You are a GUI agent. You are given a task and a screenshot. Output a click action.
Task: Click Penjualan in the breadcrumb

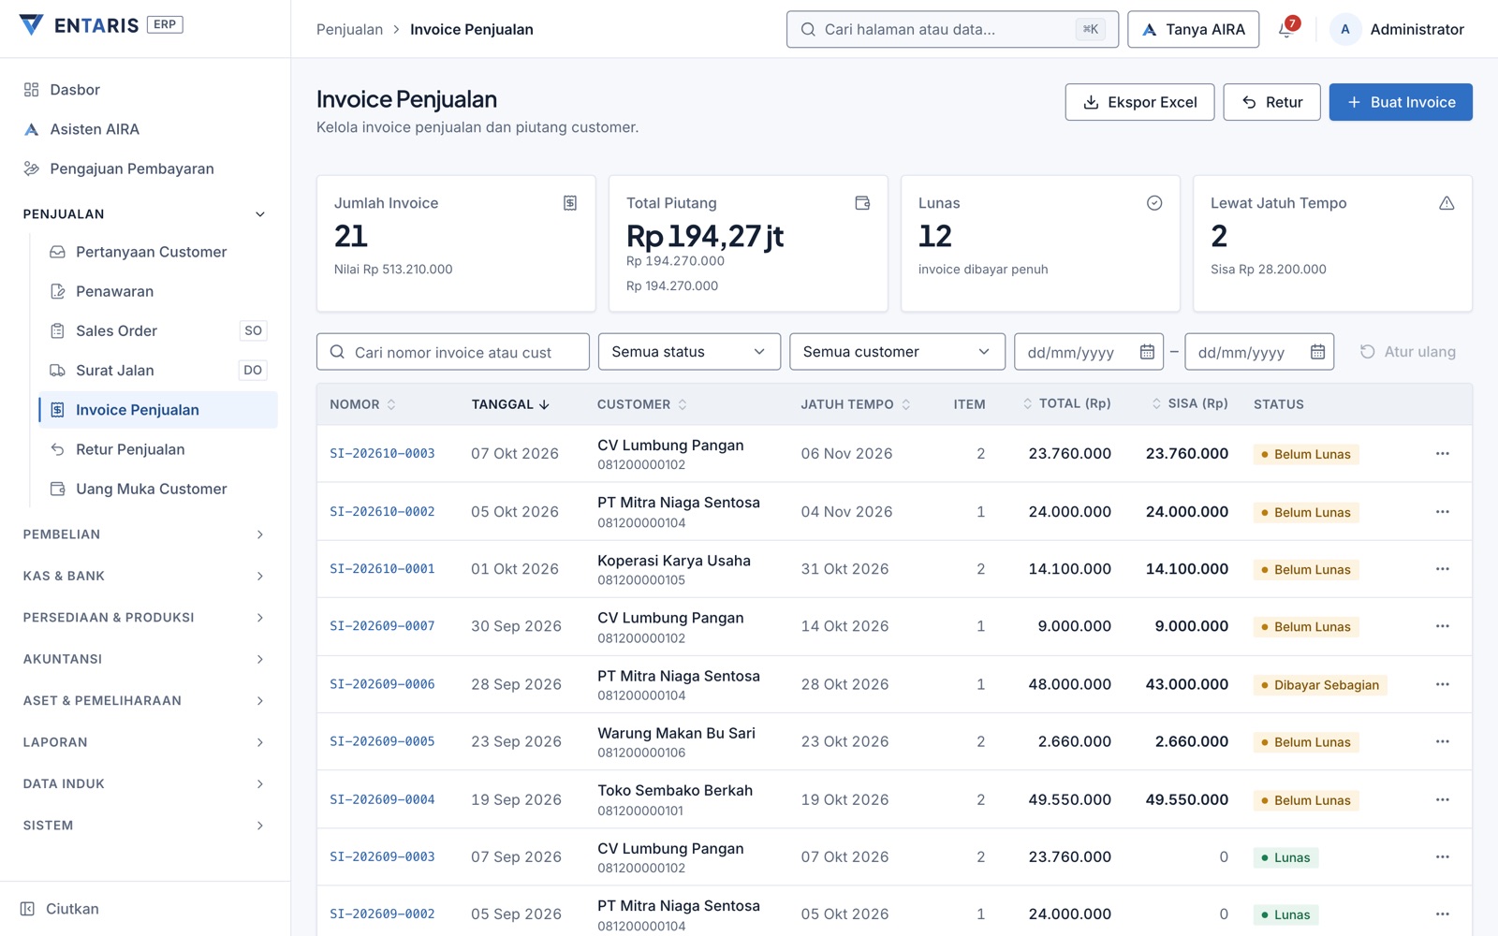(349, 29)
